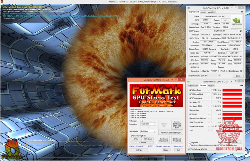This screenshot has width=250, height=161.
Task: Open the Fan Speed (%) sensor dropdown
Action: pyautogui.click(x=209, y=102)
